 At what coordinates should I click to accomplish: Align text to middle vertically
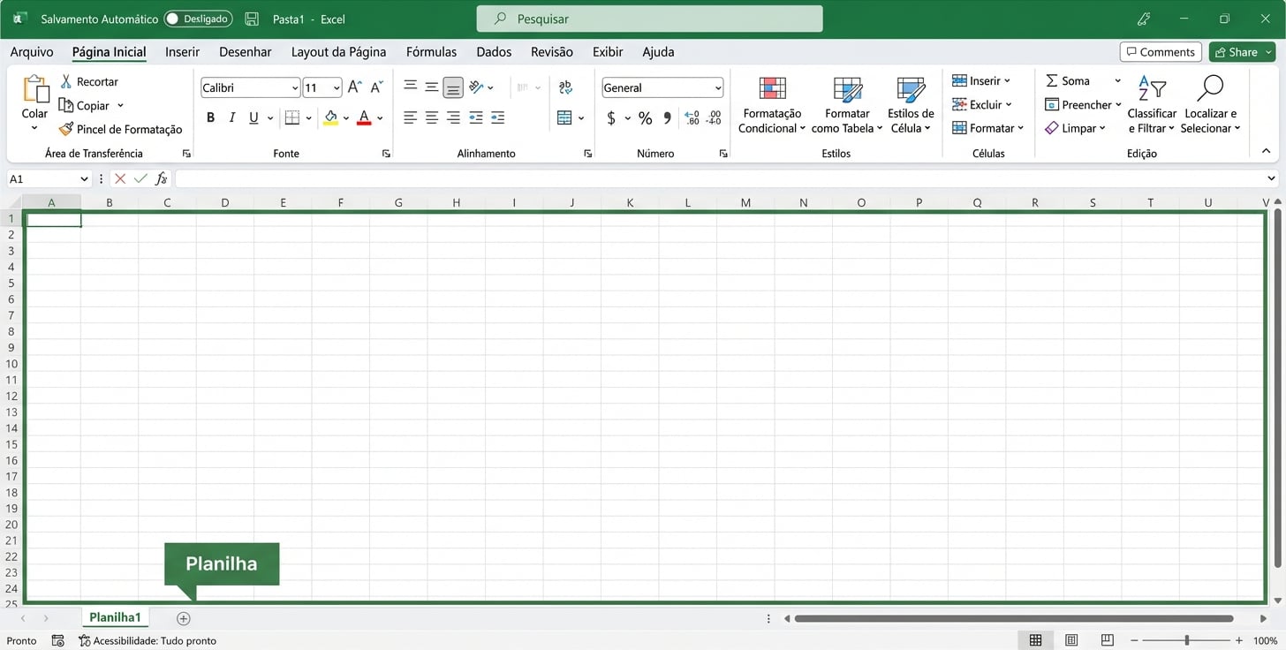click(x=432, y=87)
